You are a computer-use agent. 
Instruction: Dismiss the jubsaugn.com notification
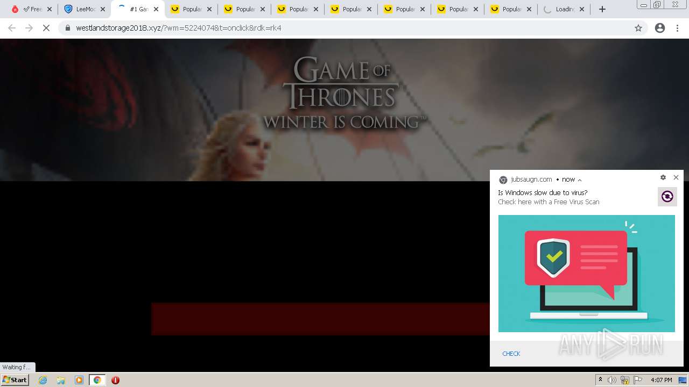[x=676, y=177]
